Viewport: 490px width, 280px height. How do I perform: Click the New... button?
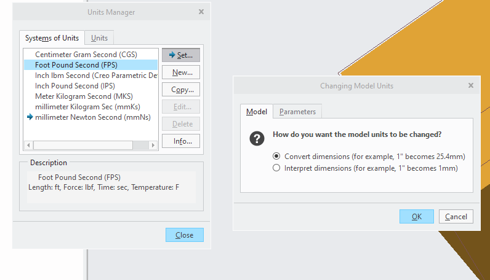coord(180,72)
